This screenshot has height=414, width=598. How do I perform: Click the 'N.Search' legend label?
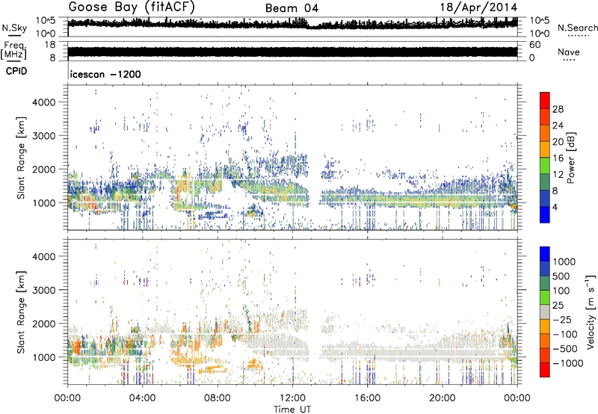coord(577,28)
